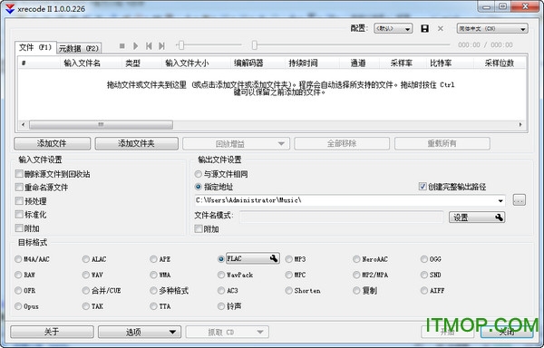The image size is (544, 348).
Task: Select the 多种格式 format option
Action: [153, 291]
